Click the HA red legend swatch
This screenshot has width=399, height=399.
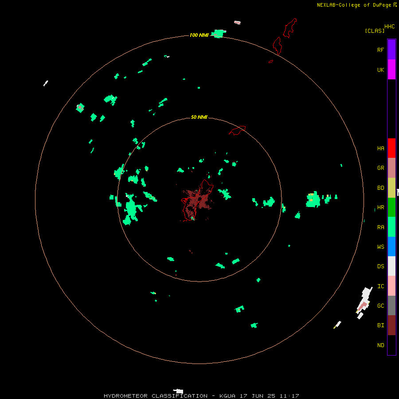click(x=391, y=148)
